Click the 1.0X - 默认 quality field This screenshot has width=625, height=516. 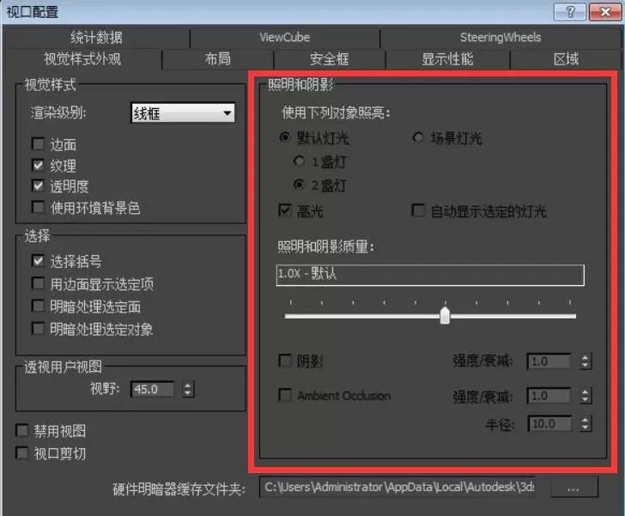click(x=430, y=275)
